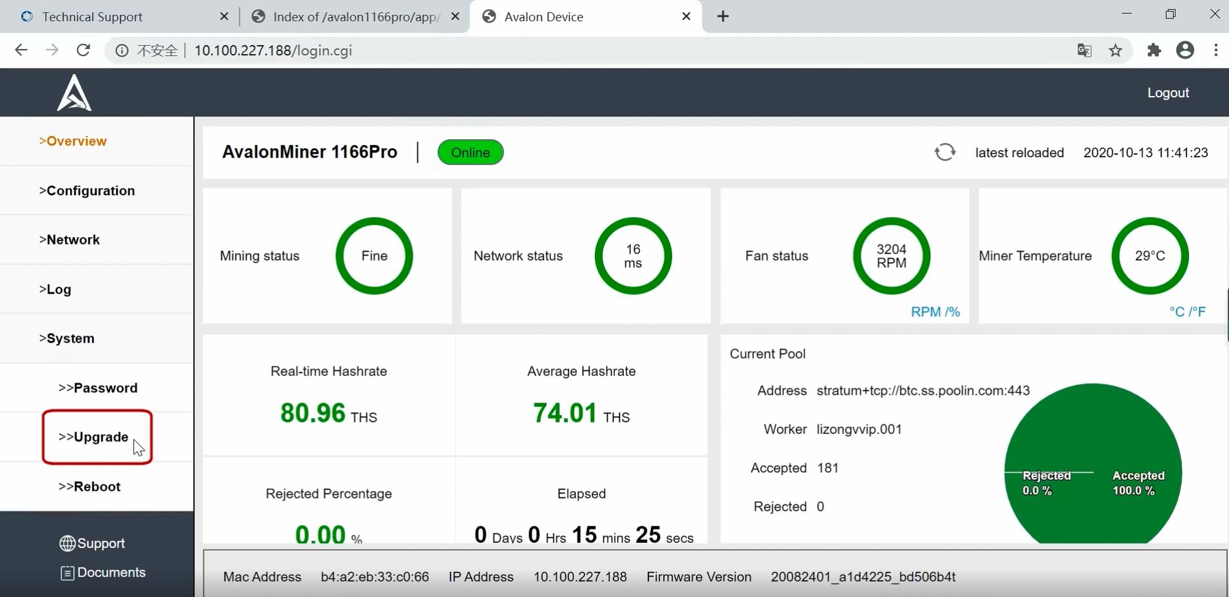Open the Network sidebar section
1229x597 pixels.
coord(70,240)
